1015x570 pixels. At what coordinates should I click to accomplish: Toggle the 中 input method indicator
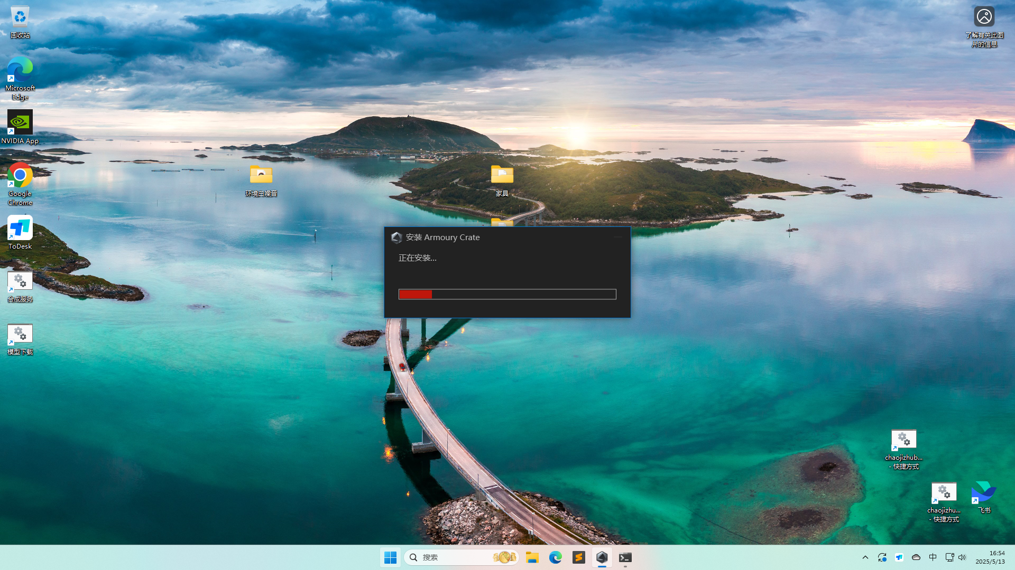(x=933, y=557)
